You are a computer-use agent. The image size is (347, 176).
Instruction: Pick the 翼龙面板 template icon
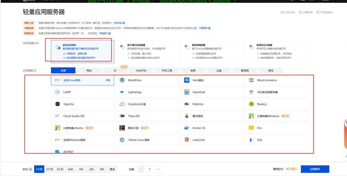click(187, 116)
